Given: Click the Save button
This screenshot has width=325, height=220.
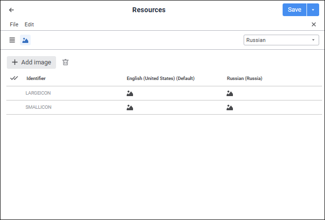Looking at the screenshot, I should [294, 10].
